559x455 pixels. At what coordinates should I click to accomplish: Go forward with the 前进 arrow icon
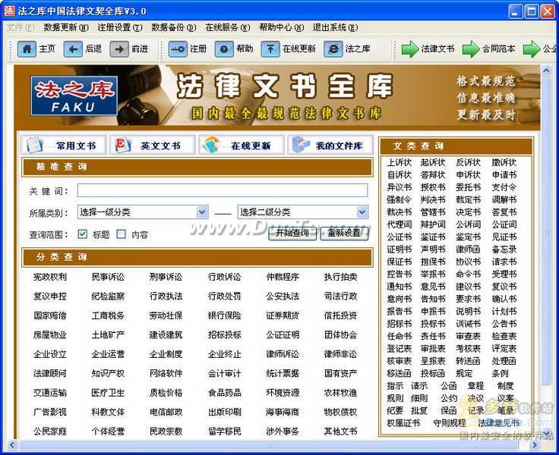(x=119, y=49)
